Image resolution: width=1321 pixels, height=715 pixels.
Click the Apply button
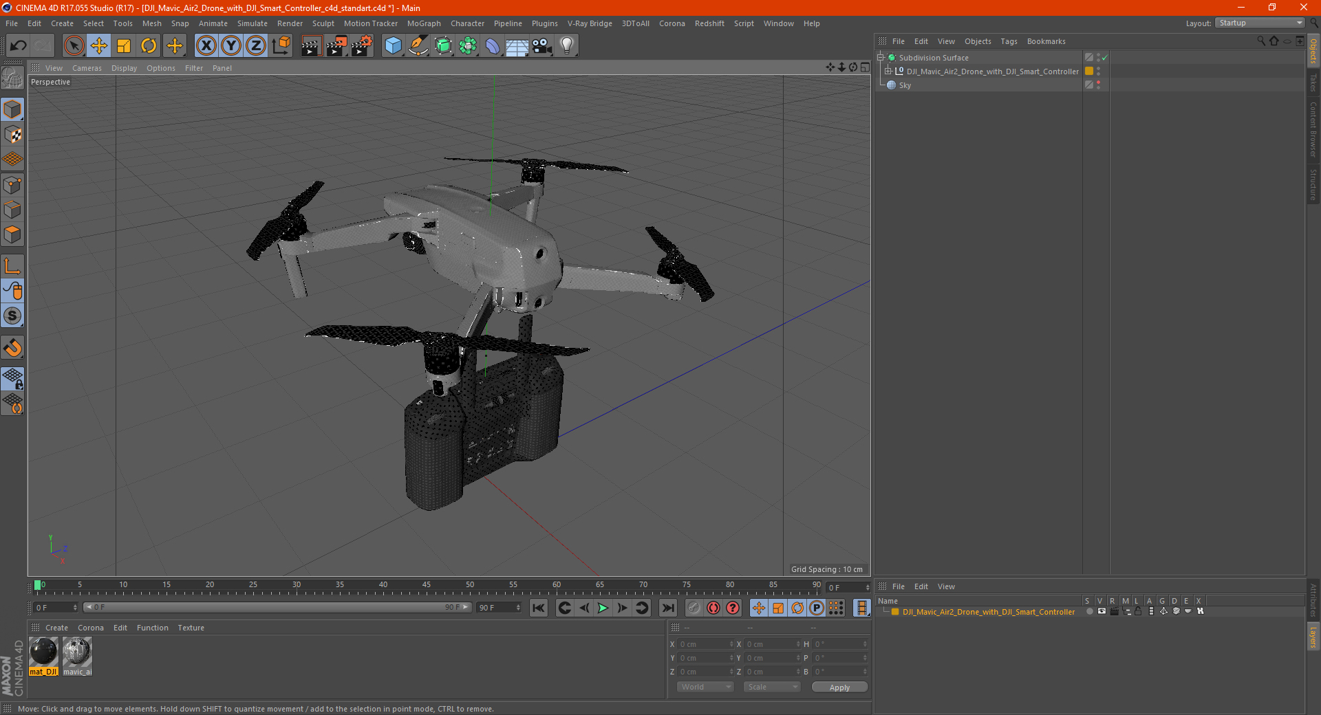click(839, 687)
